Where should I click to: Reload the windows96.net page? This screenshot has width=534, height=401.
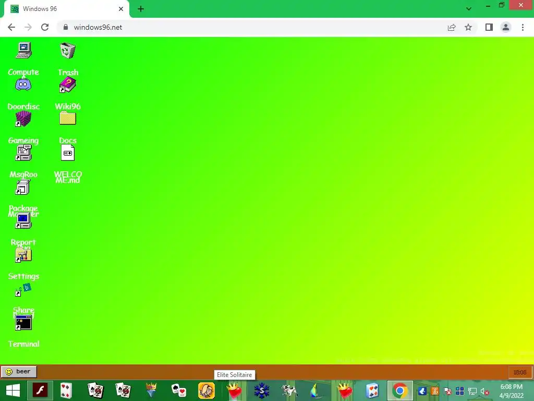[45, 27]
